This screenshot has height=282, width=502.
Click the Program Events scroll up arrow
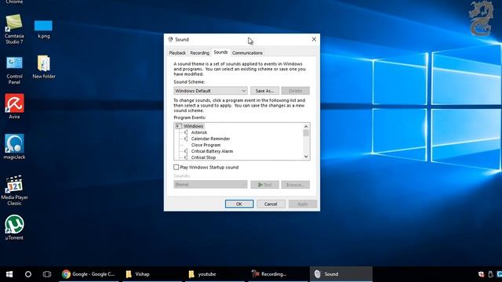click(306, 126)
